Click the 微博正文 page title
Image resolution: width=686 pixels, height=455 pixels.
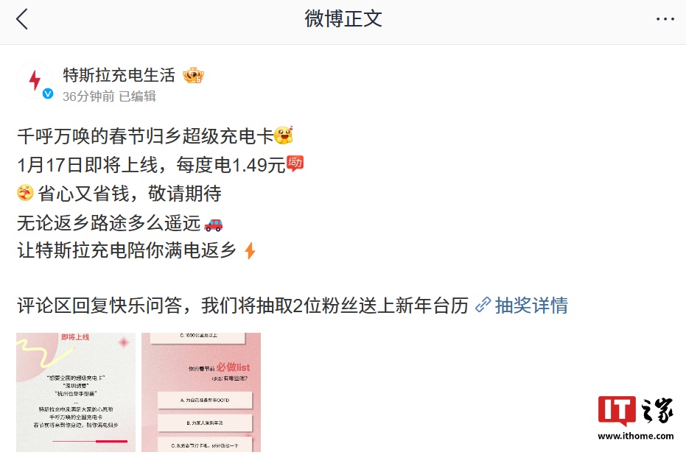point(343,19)
